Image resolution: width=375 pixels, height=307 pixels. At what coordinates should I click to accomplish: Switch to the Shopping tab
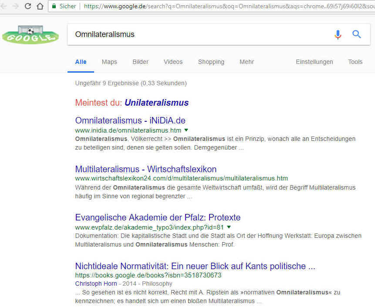[x=211, y=62]
